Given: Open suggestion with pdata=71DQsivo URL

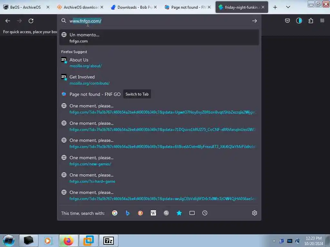Looking at the screenshot, I should click(x=159, y=126).
